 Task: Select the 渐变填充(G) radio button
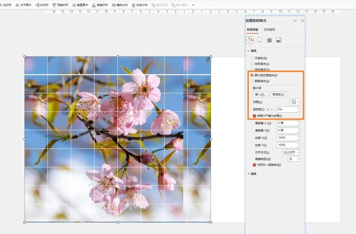pos(252,69)
